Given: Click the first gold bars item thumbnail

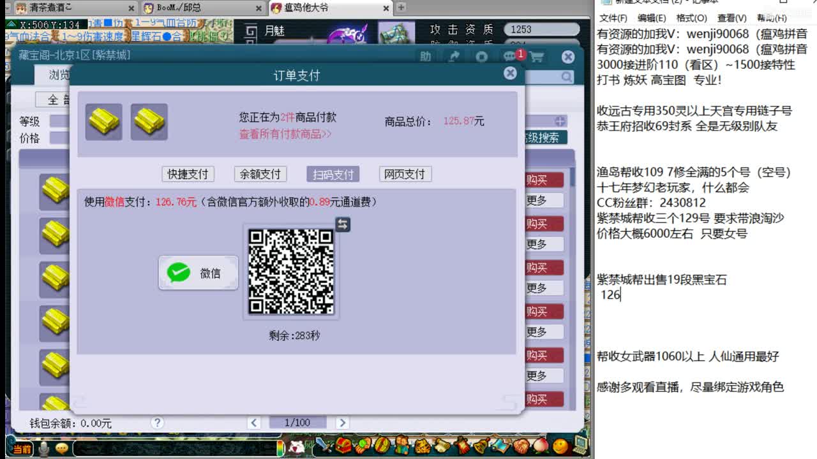Looking at the screenshot, I should pyautogui.click(x=104, y=122).
